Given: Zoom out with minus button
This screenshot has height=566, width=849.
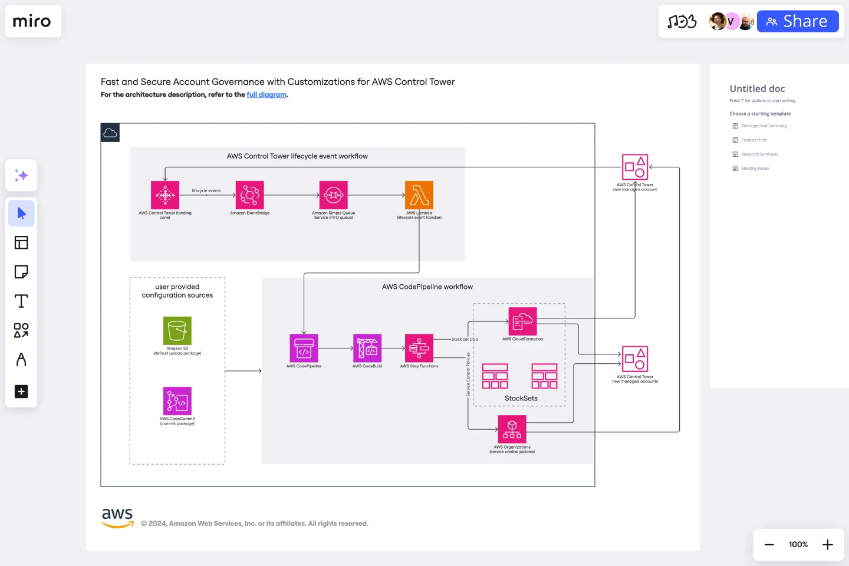Looking at the screenshot, I should click(769, 545).
